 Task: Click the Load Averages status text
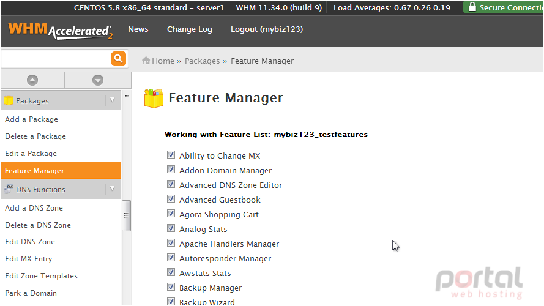[x=392, y=7]
